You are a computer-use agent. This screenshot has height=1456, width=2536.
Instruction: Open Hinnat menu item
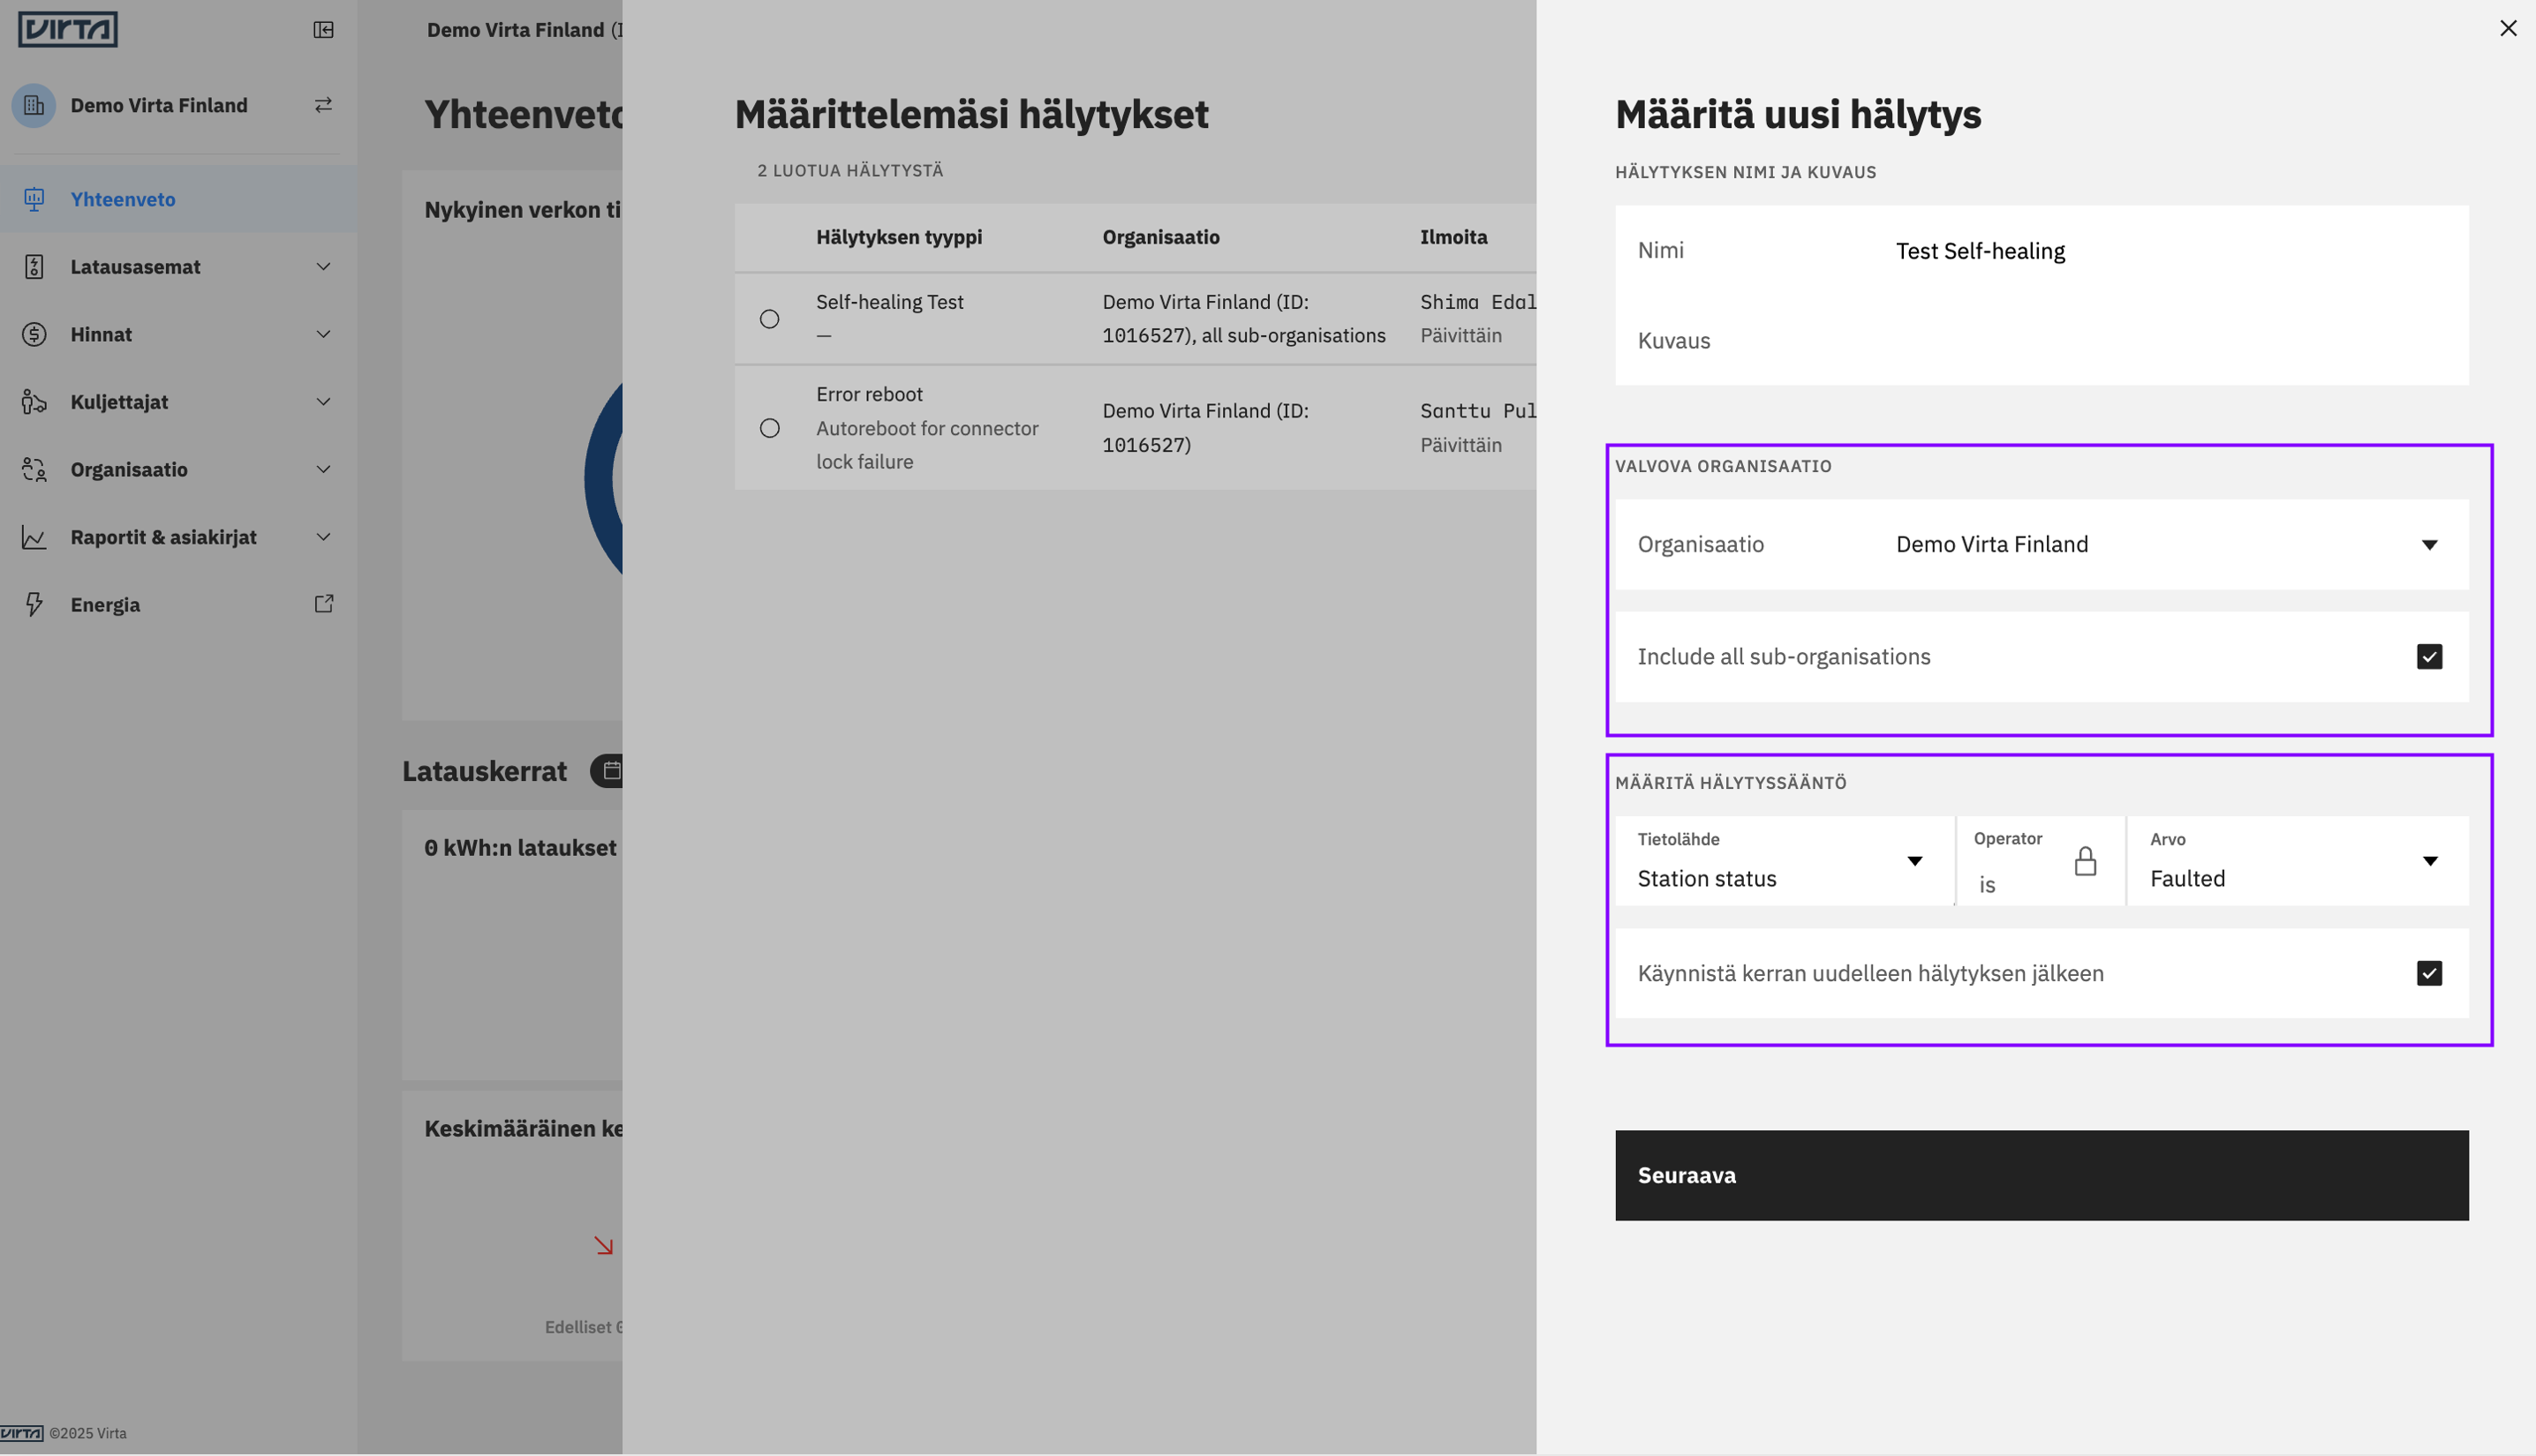tap(178, 334)
